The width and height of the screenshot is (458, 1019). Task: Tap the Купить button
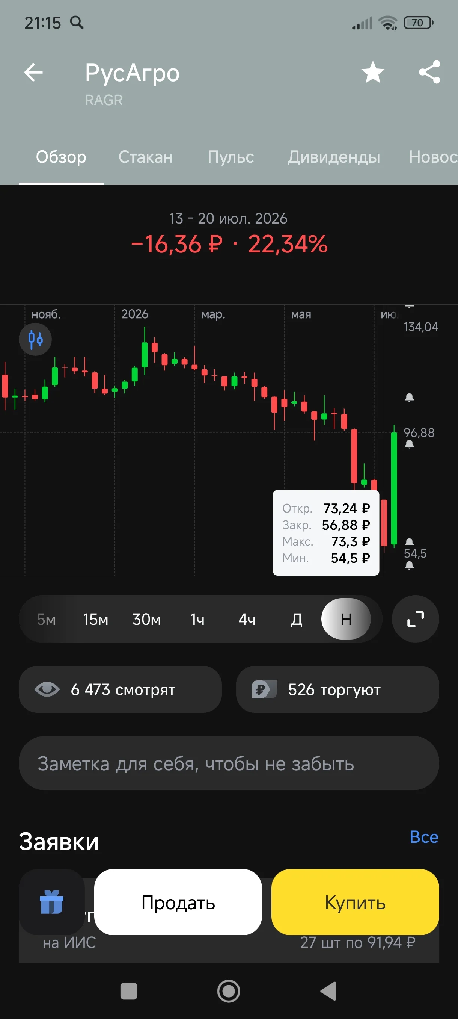point(355,902)
